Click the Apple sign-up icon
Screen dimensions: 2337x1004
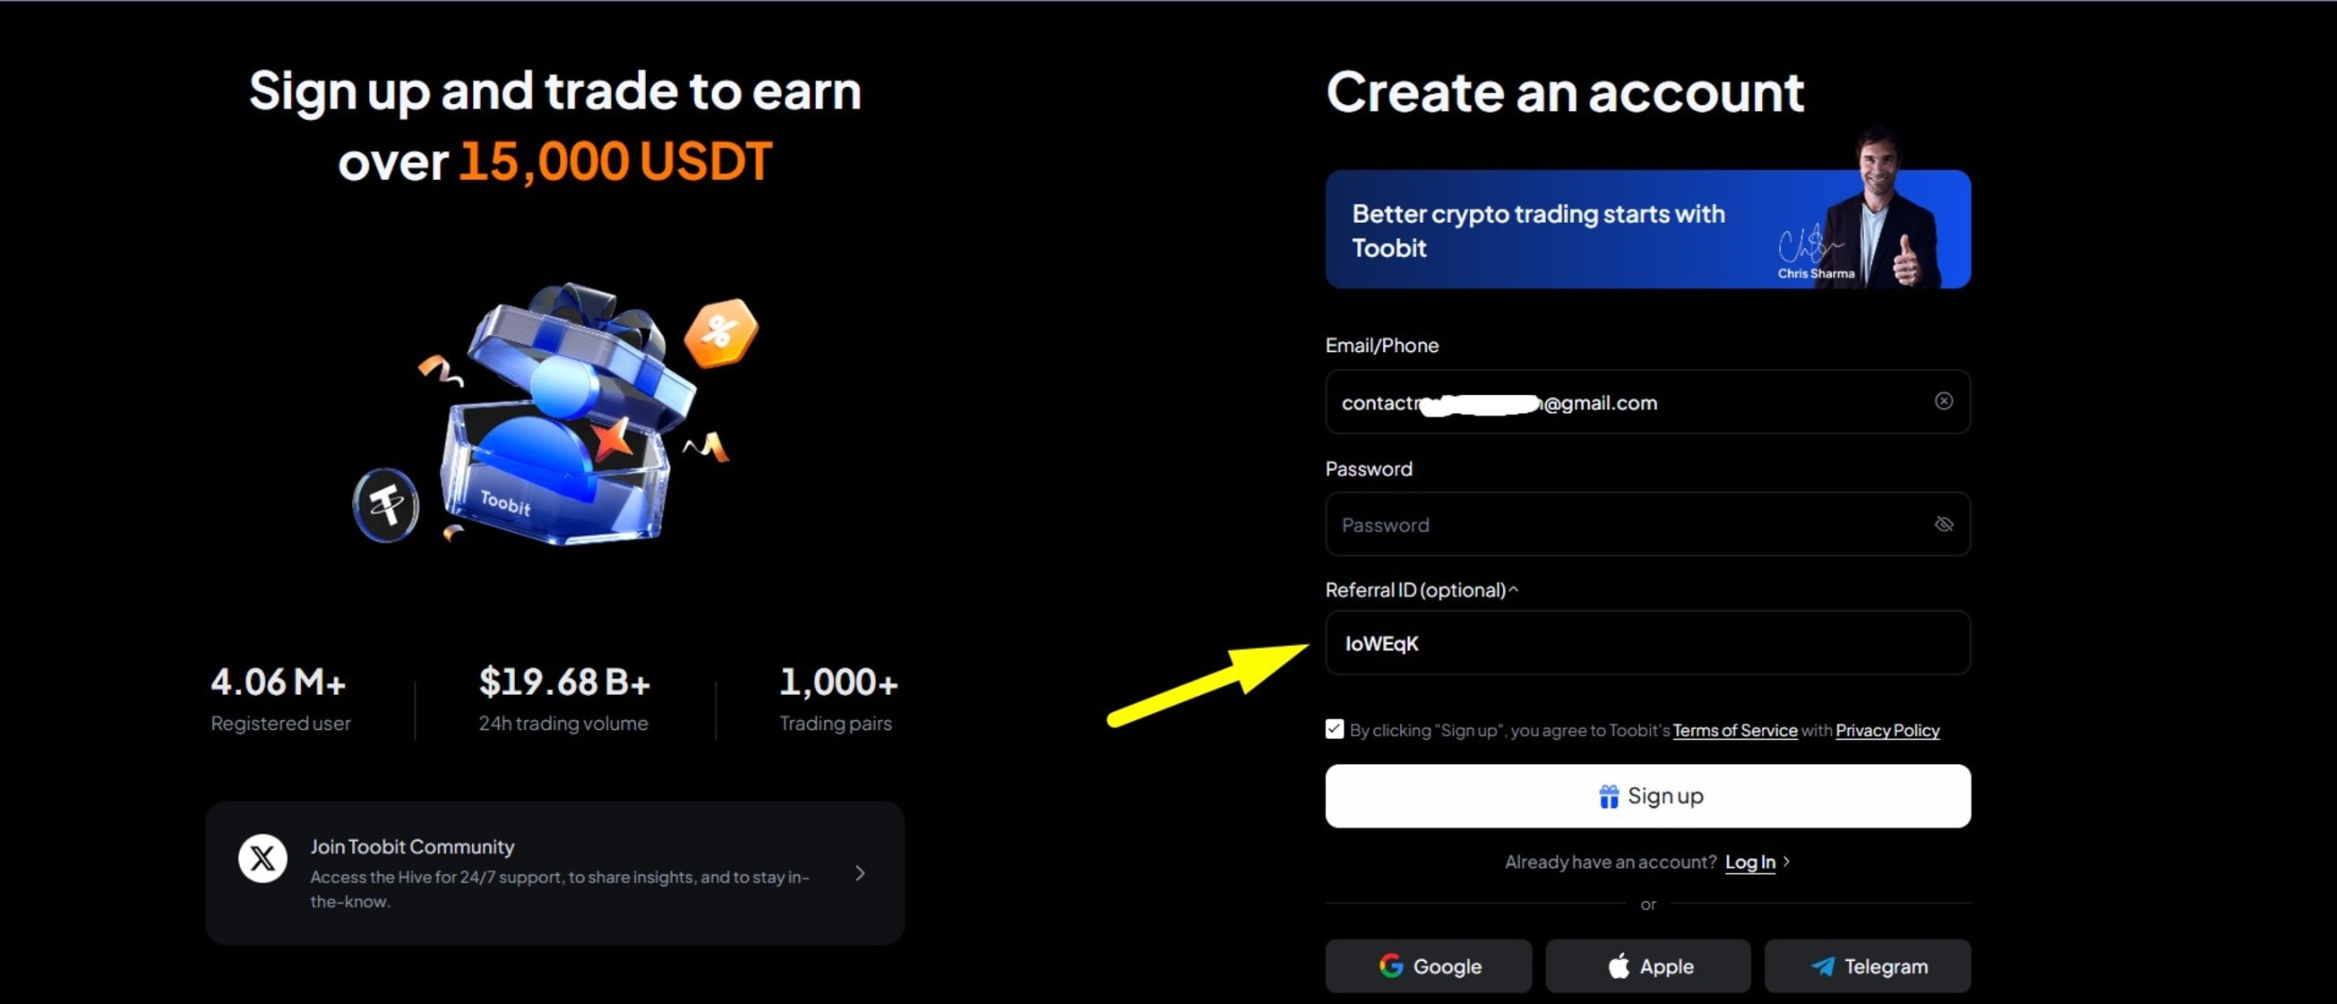click(1620, 965)
